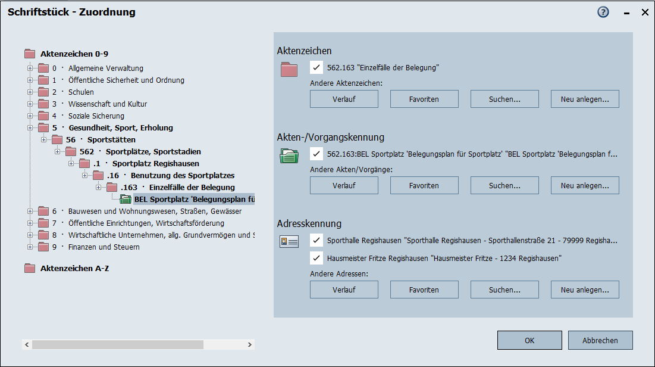Select 9 Finanzen und Steuern tree entry
The image size is (655, 367).
104,247
